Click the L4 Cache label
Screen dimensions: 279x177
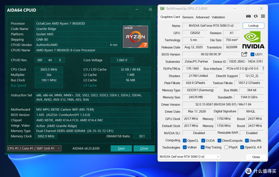[x=90, y=85]
